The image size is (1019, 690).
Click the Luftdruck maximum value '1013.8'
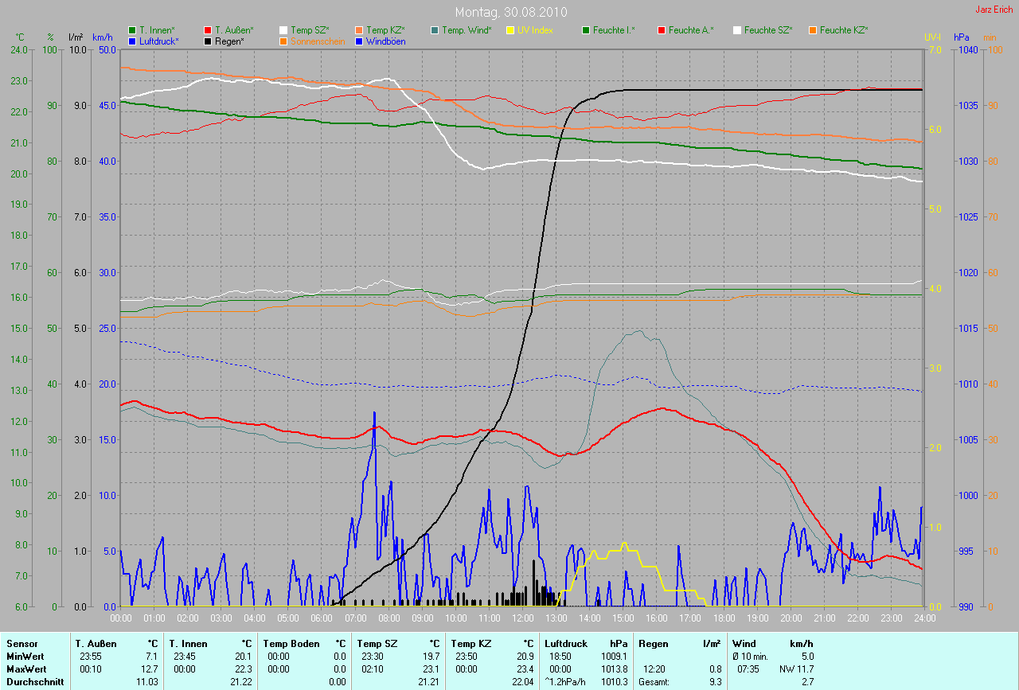614,669
